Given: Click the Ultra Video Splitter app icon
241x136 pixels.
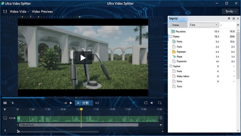Looking at the screenshot, I should [x=2, y=3].
